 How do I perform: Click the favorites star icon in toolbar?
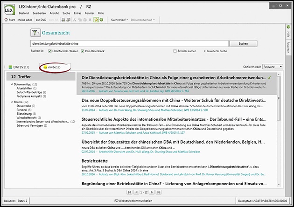[x=96, y=21]
